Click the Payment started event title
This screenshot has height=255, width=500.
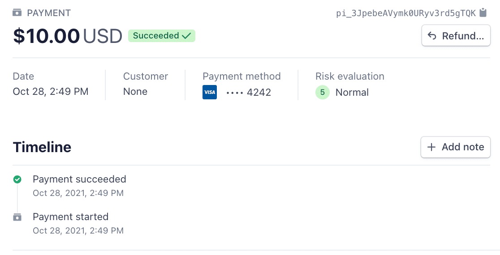point(70,217)
